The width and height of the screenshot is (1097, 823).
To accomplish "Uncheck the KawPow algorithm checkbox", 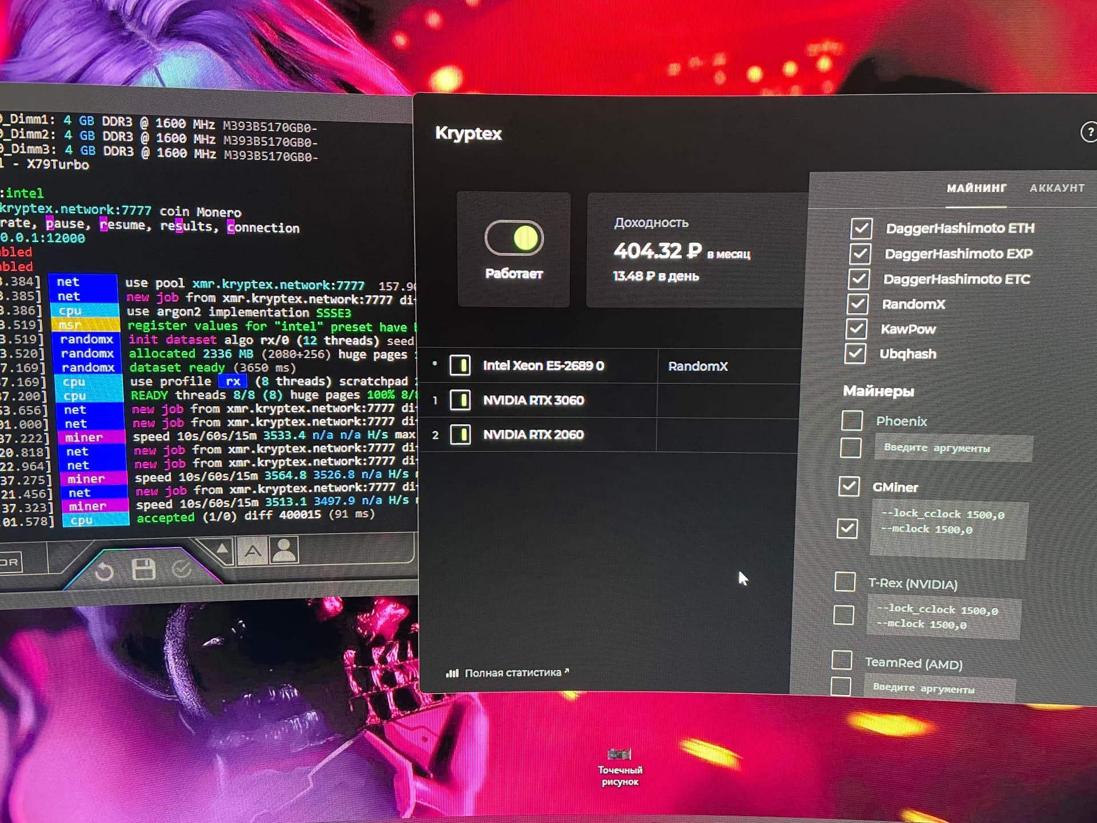I will pos(856,329).
